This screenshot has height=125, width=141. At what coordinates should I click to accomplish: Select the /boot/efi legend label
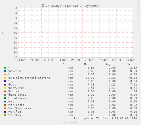coord(15,91)
